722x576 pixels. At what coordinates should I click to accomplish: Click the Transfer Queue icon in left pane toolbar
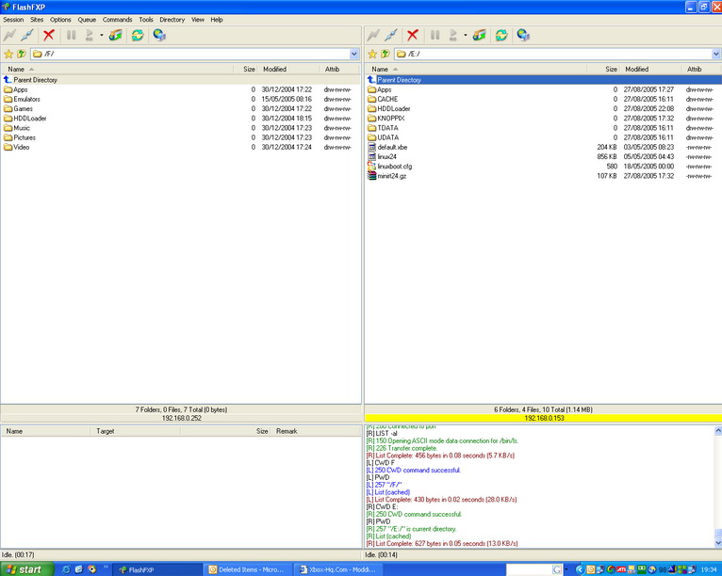[x=115, y=35]
